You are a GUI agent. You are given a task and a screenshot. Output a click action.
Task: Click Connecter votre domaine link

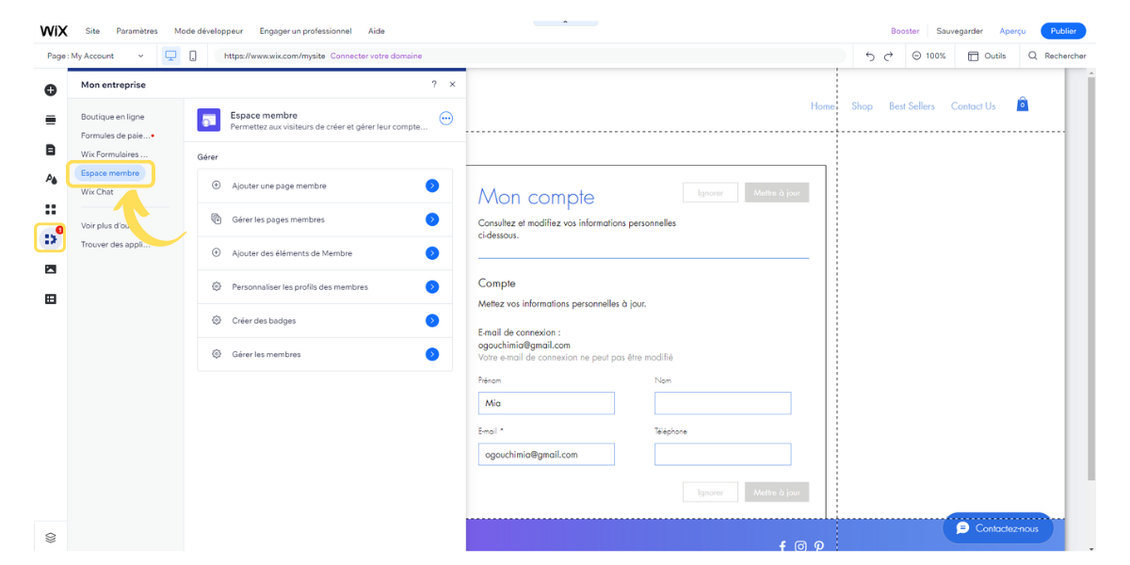point(376,56)
